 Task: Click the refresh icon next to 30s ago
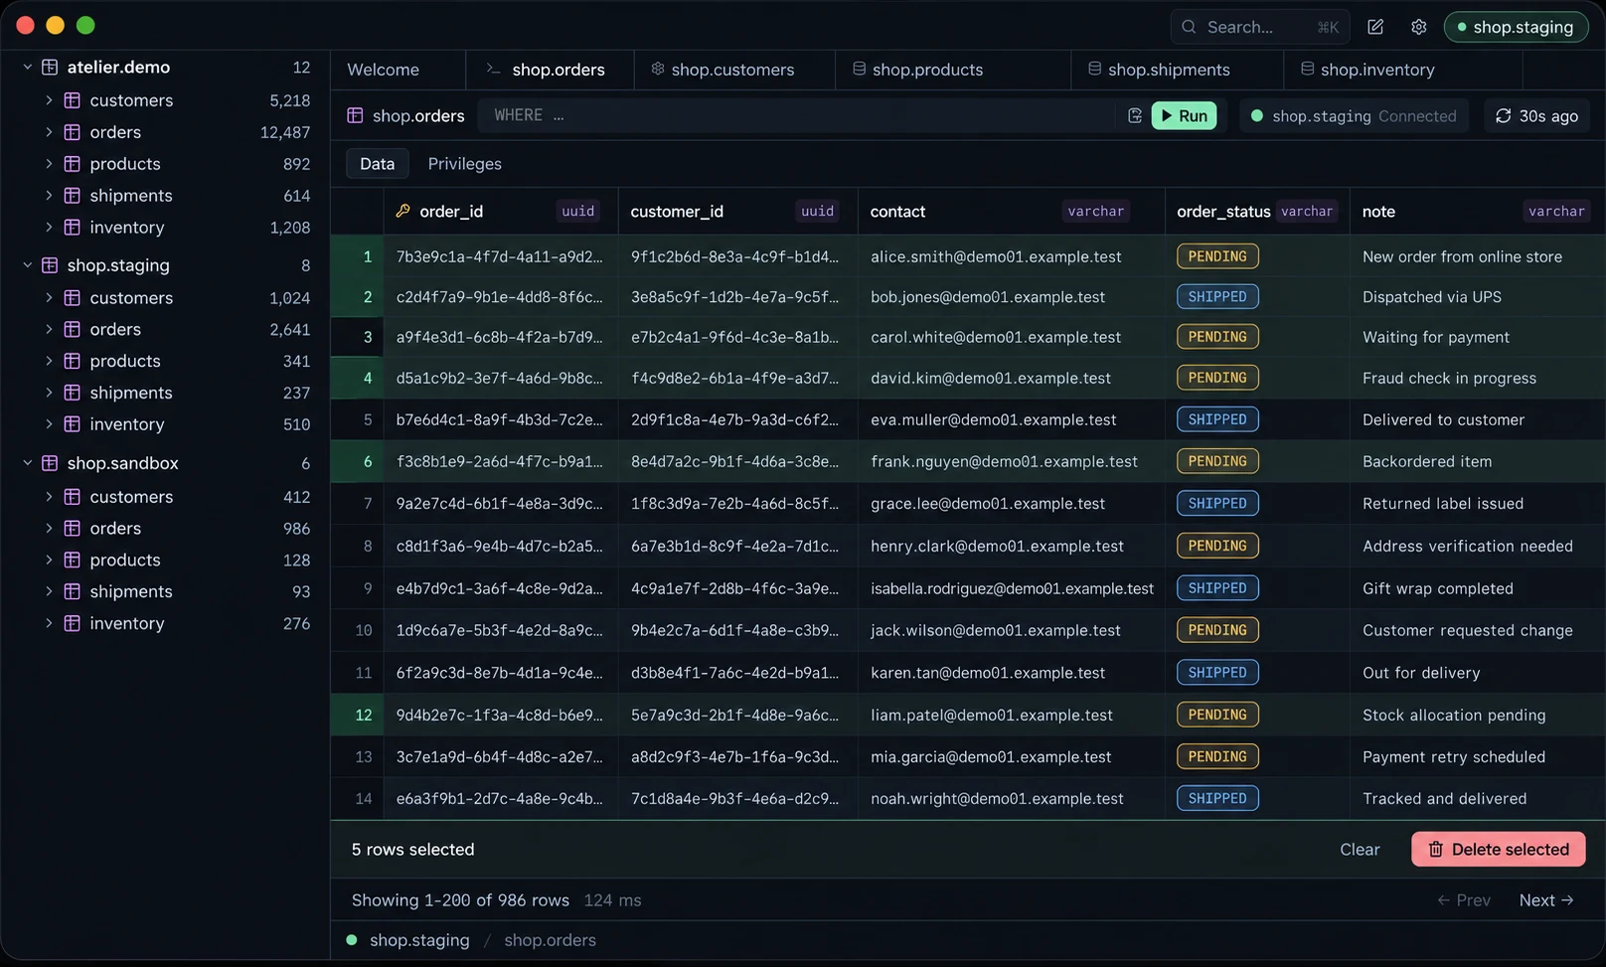pyautogui.click(x=1504, y=115)
